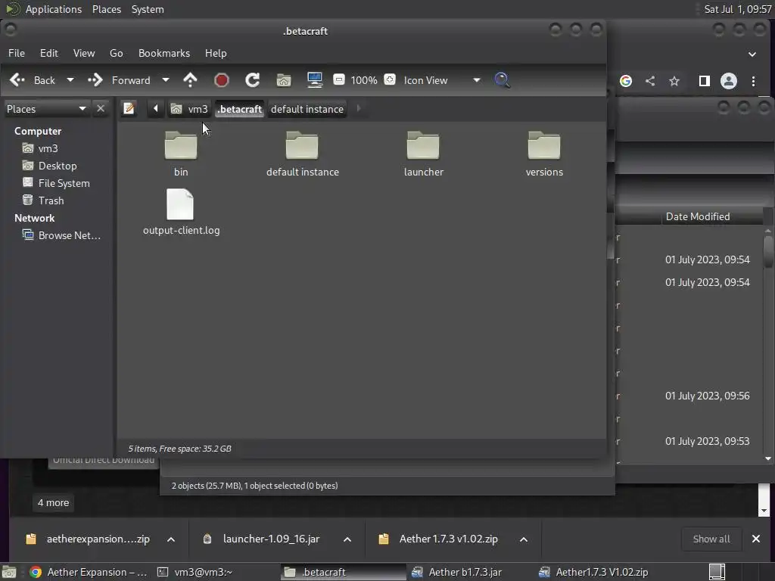The height and width of the screenshot is (581, 775).
Task: Select Browse Network in sidebar
Action: 69,235
